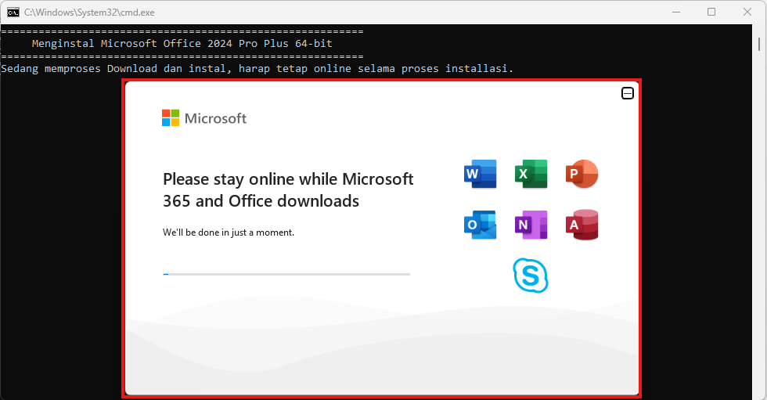Click the Skype for Business icon
This screenshot has height=400, width=767.
coord(531,276)
